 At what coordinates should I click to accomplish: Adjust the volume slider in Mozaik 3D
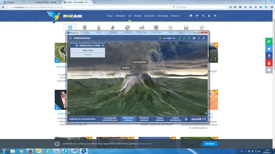pyautogui.click(x=169, y=38)
